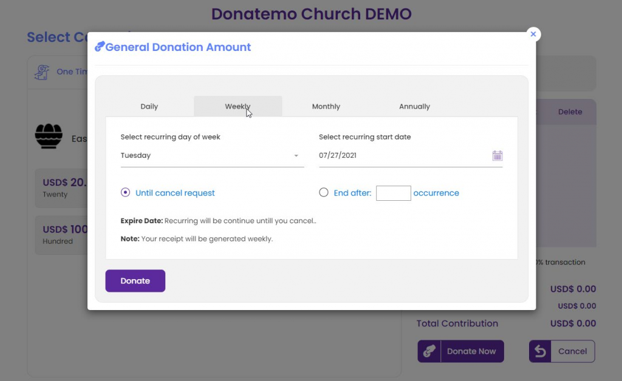The image size is (622, 381).
Task: Click the occurrence count input box
Action: (x=393, y=193)
